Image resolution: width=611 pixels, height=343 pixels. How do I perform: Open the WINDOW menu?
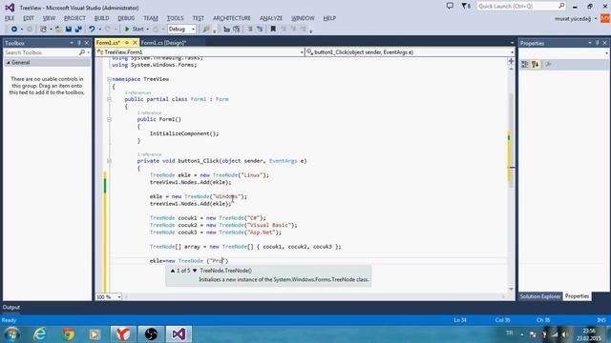coord(303,18)
